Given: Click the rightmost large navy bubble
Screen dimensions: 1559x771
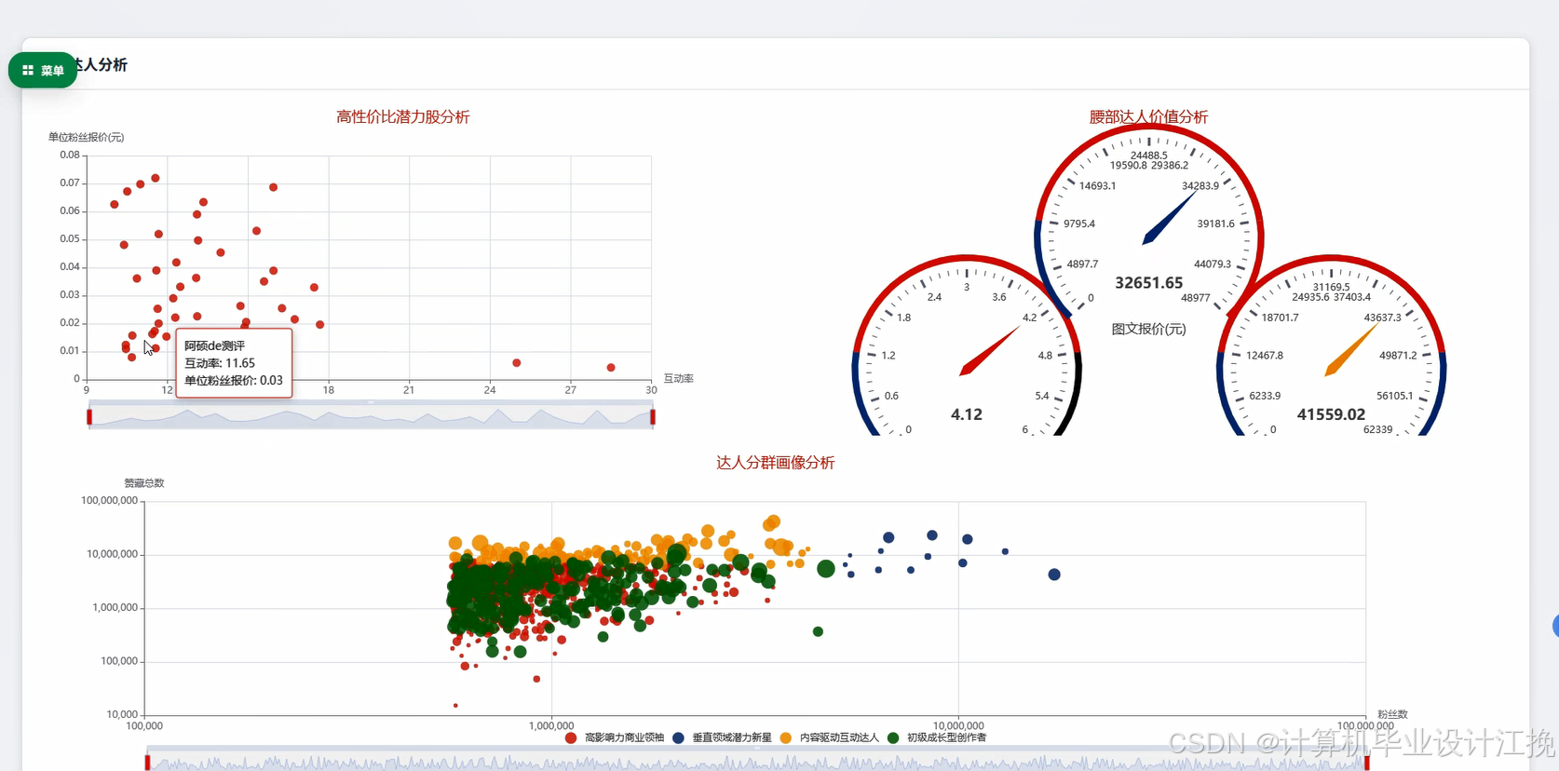Looking at the screenshot, I should point(1054,575).
